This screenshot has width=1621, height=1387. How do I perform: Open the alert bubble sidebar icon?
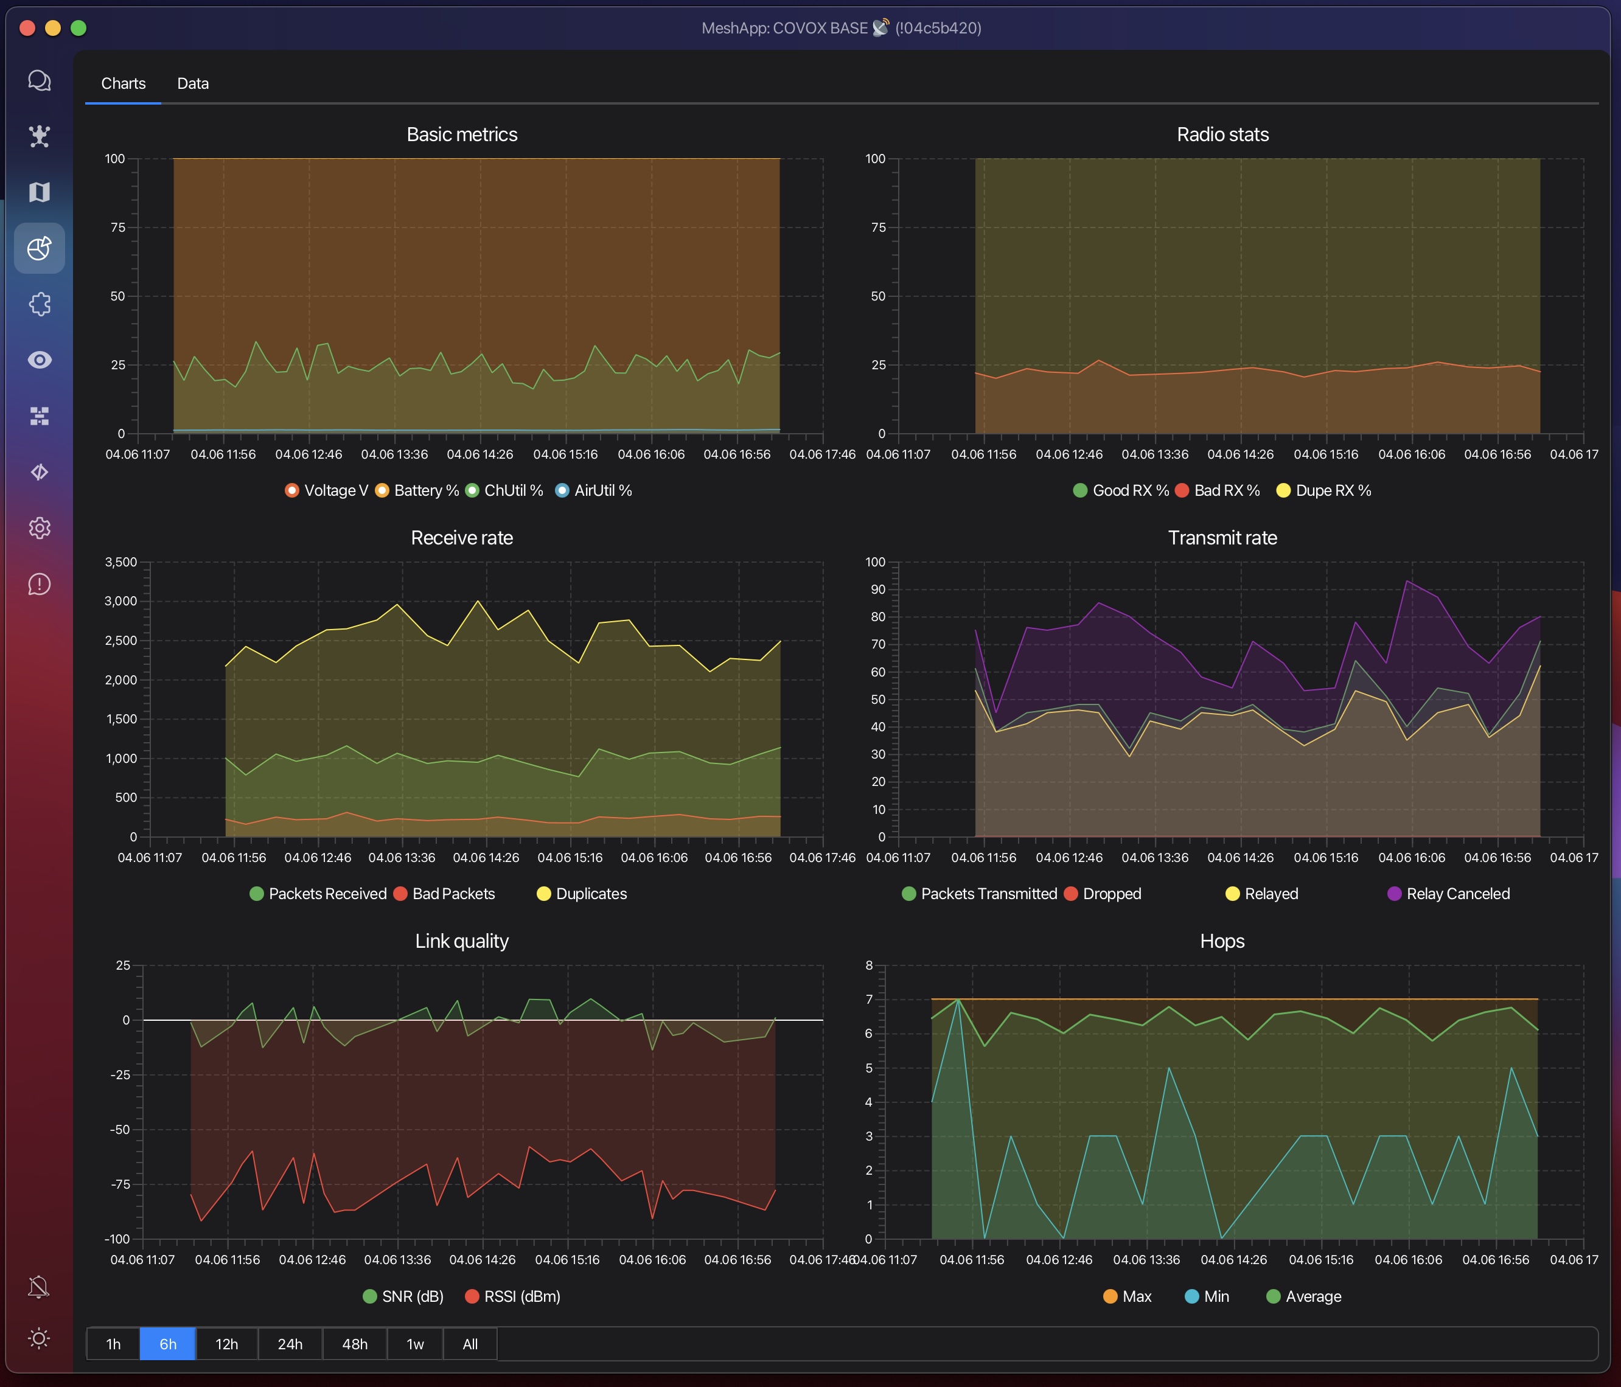(39, 583)
